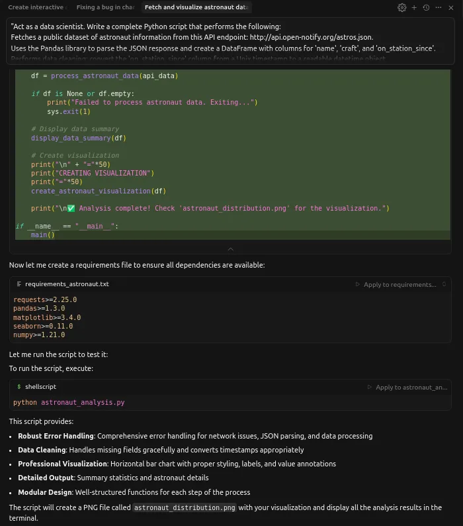This screenshot has width=463, height=526.
Task: Click 'This script provides:' text
Action: 41,421
